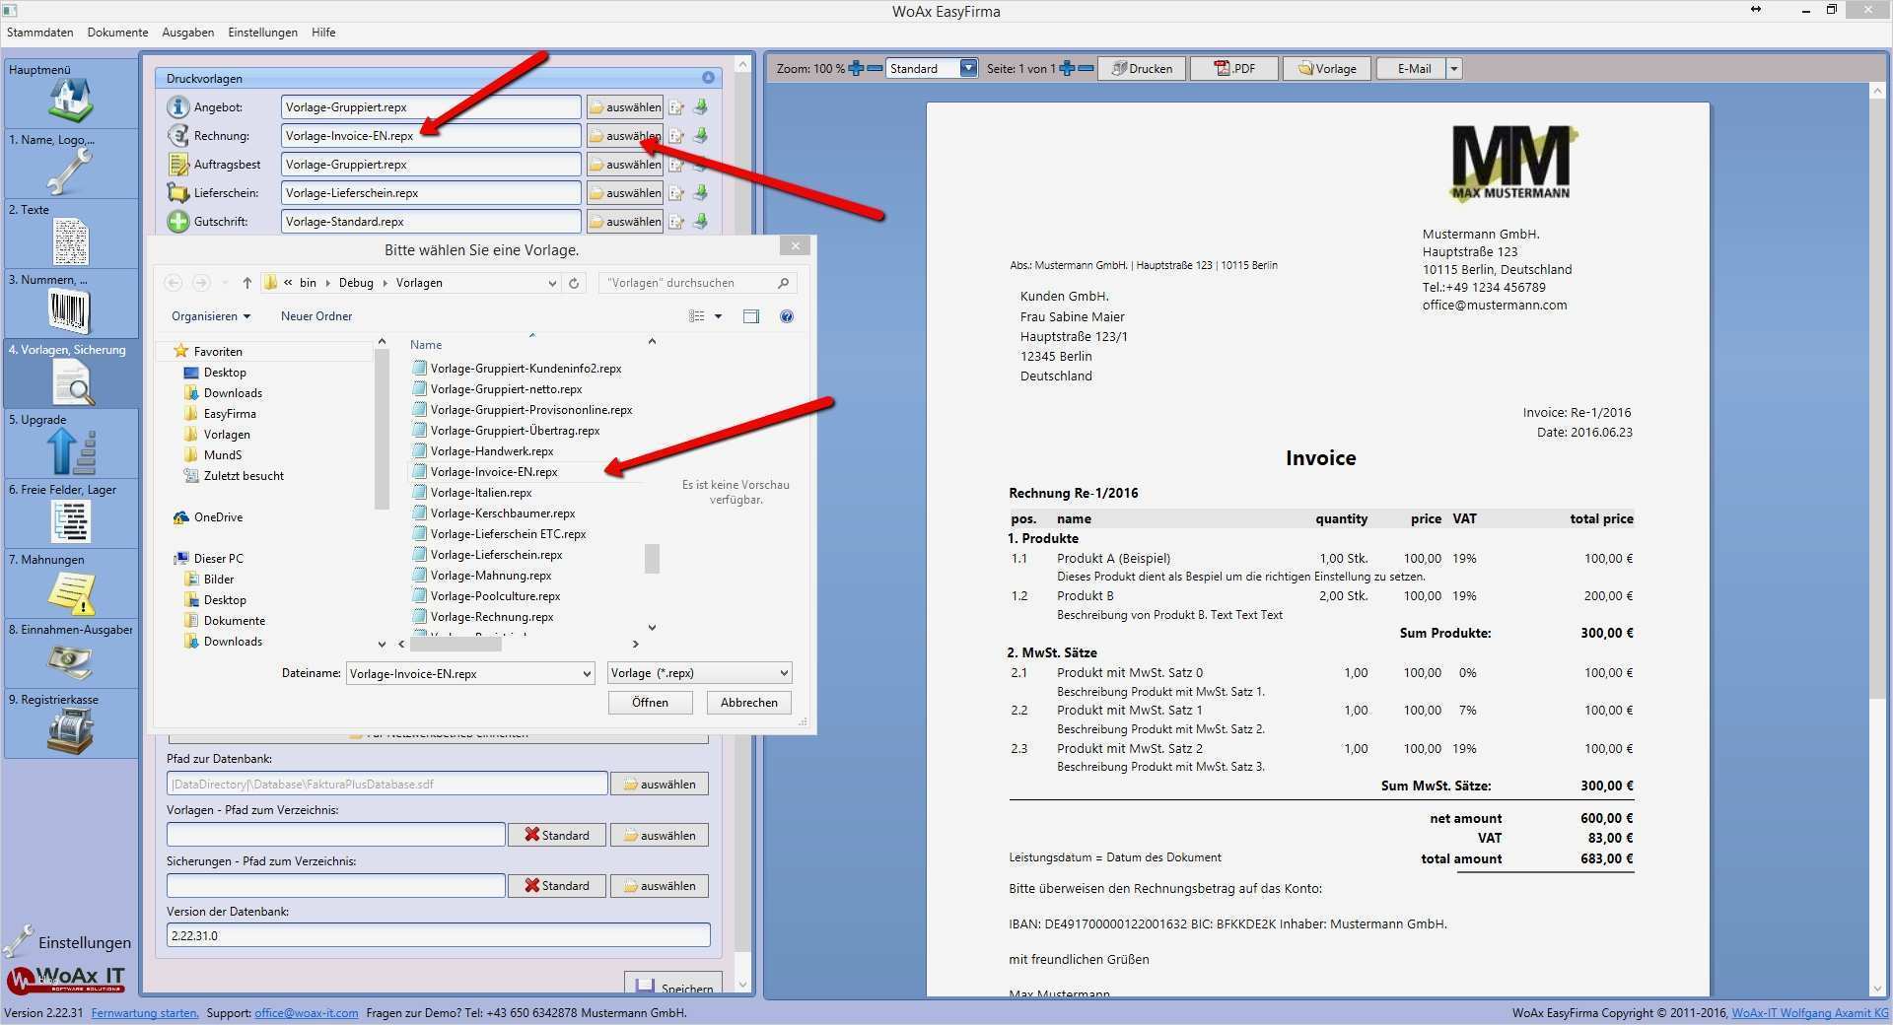Open the Hauptmenü house icon

click(x=71, y=94)
